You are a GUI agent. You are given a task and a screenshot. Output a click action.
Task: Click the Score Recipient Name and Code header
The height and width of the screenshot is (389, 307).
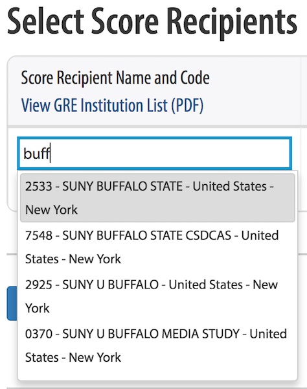pyautogui.click(x=115, y=78)
